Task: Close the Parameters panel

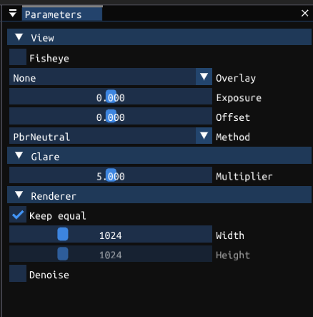Action: tap(304, 13)
